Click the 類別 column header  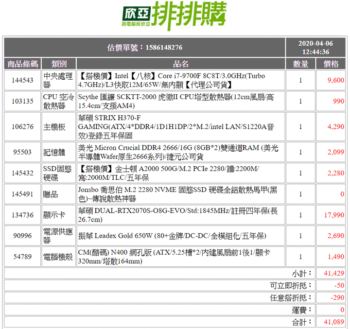pos(59,64)
